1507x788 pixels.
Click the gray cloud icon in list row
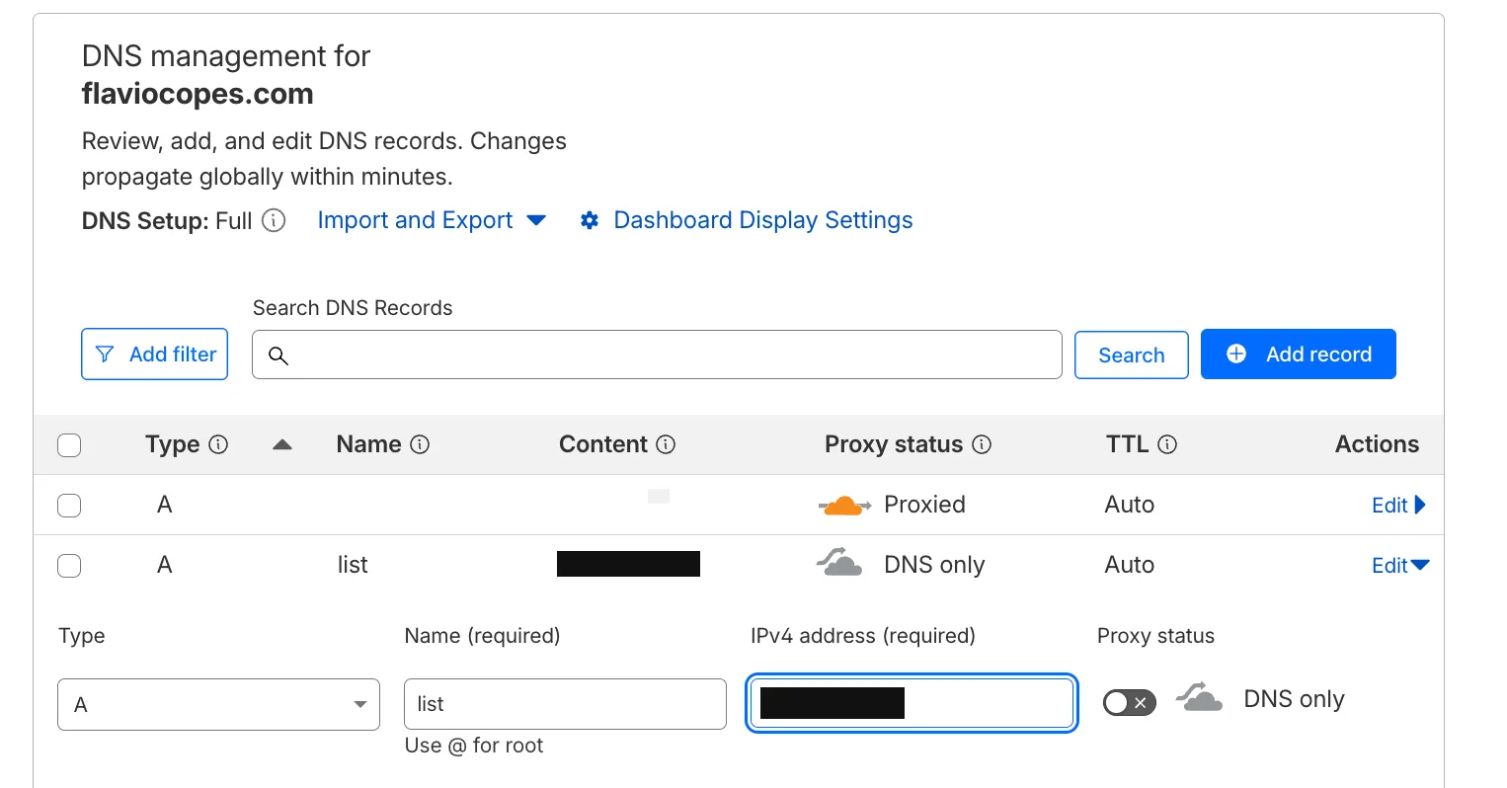tap(839, 563)
